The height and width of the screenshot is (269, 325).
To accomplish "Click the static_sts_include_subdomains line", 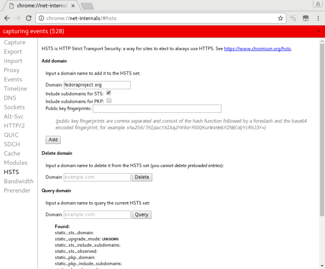I will pyautogui.click(x=88, y=245).
